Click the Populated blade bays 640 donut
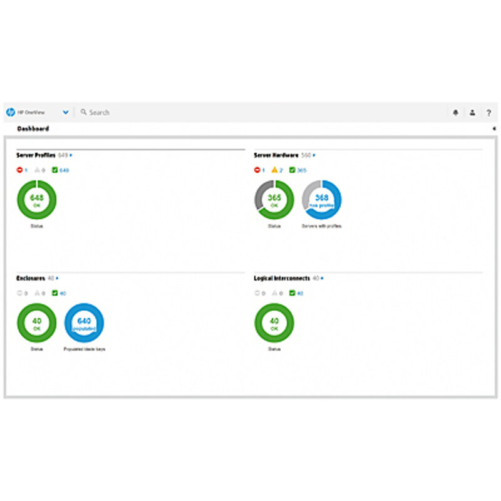The width and height of the screenshot is (501, 501). coord(84,323)
